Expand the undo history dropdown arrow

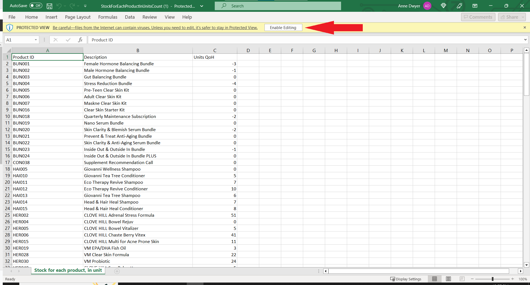65,6
